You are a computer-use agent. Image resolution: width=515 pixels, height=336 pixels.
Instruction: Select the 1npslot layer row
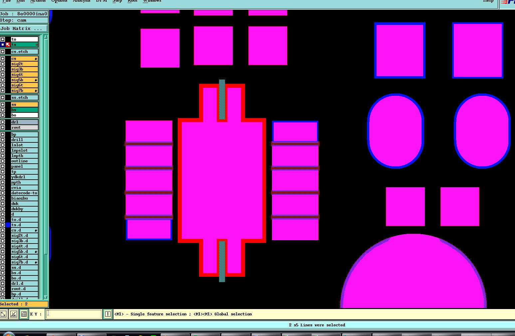point(24,150)
